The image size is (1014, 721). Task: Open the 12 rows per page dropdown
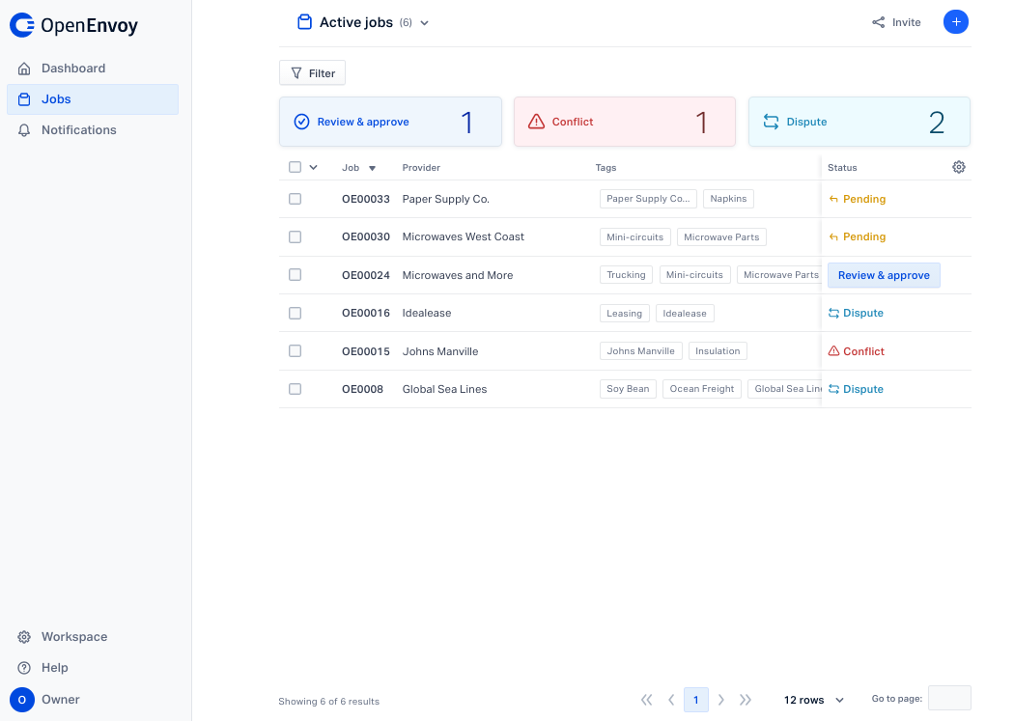pyautogui.click(x=814, y=701)
